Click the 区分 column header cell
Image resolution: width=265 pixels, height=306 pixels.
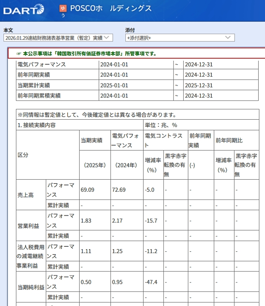tap(23, 155)
